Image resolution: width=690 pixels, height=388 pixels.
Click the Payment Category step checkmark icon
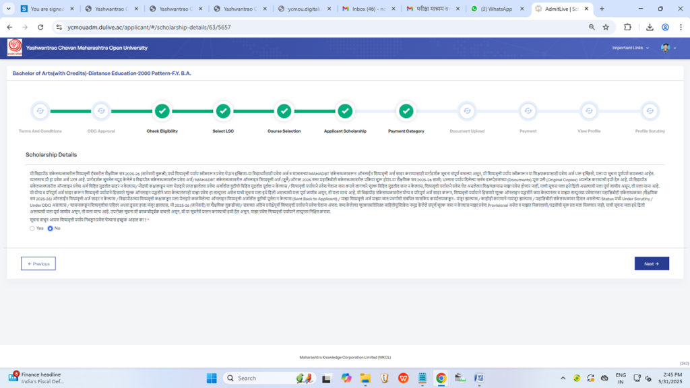406,110
